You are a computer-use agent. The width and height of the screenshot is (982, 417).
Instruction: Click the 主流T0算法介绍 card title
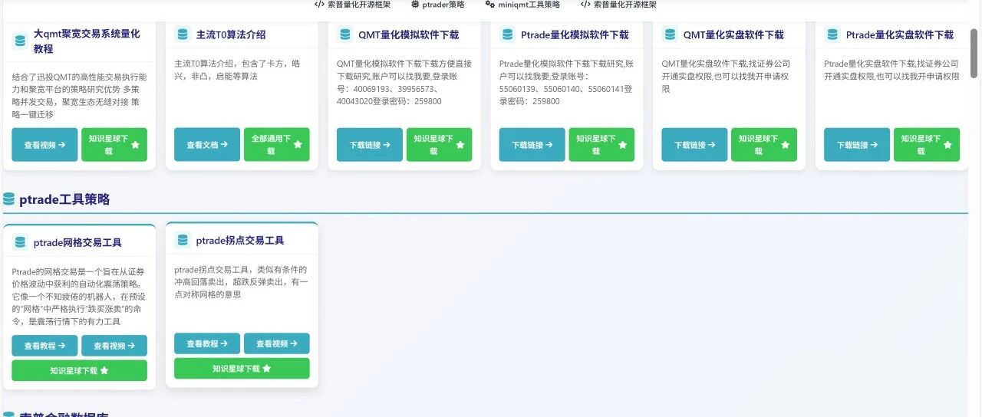(231, 34)
